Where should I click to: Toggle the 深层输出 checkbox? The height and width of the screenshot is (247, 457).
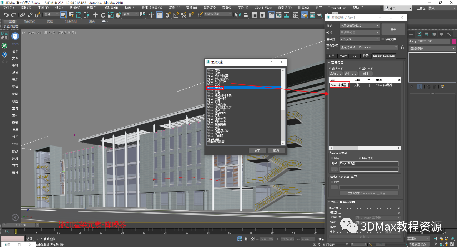click(x=399, y=213)
